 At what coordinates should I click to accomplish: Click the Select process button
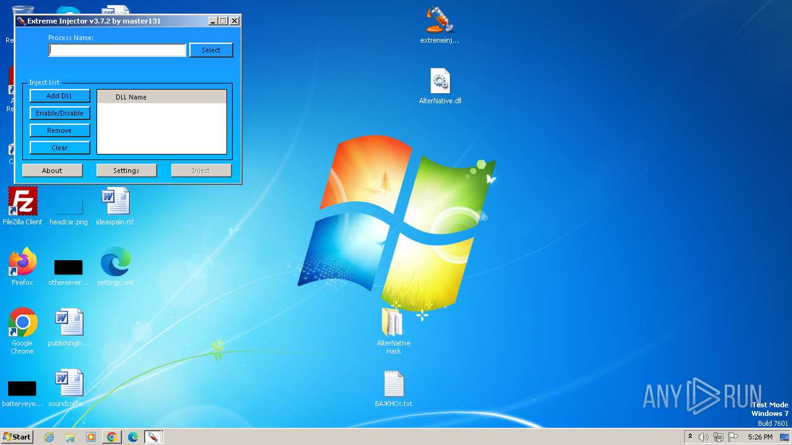click(x=211, y=50)
